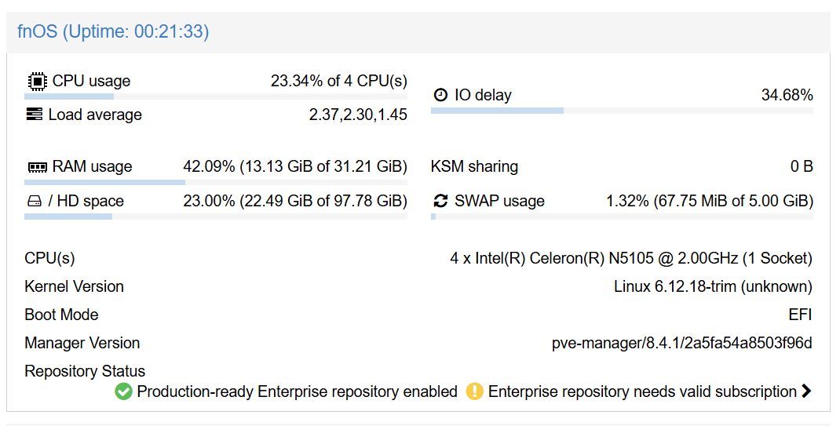Screen dimensions: 840x426
Task: Click the CPU usage progress bar
Action: point(215,96)
